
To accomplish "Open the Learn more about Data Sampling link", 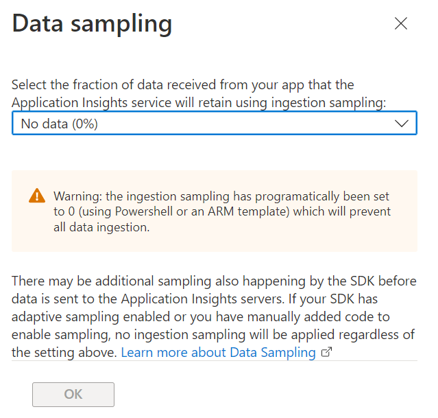I will (x=218, y=353).
